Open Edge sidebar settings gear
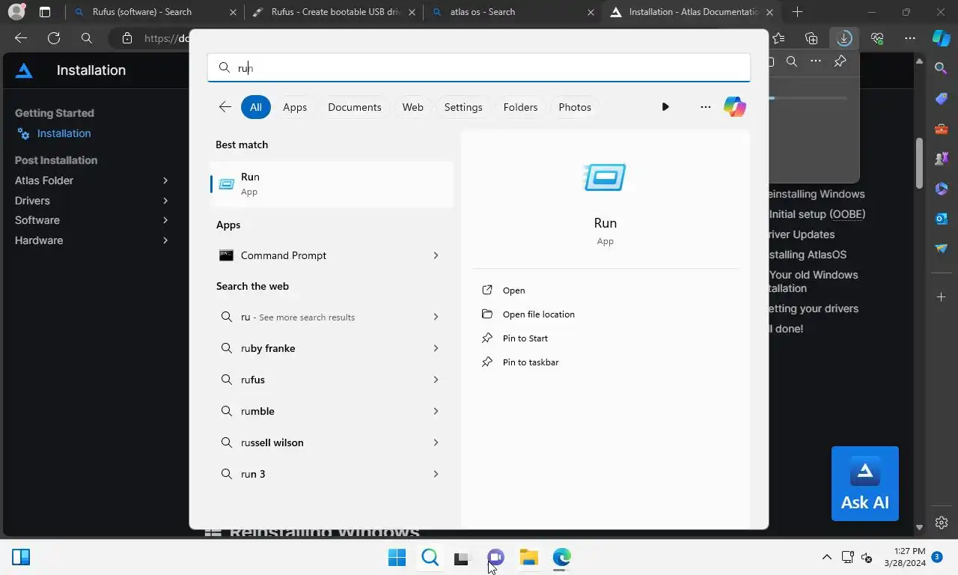 pyautogui.click(x=942, y=523)
